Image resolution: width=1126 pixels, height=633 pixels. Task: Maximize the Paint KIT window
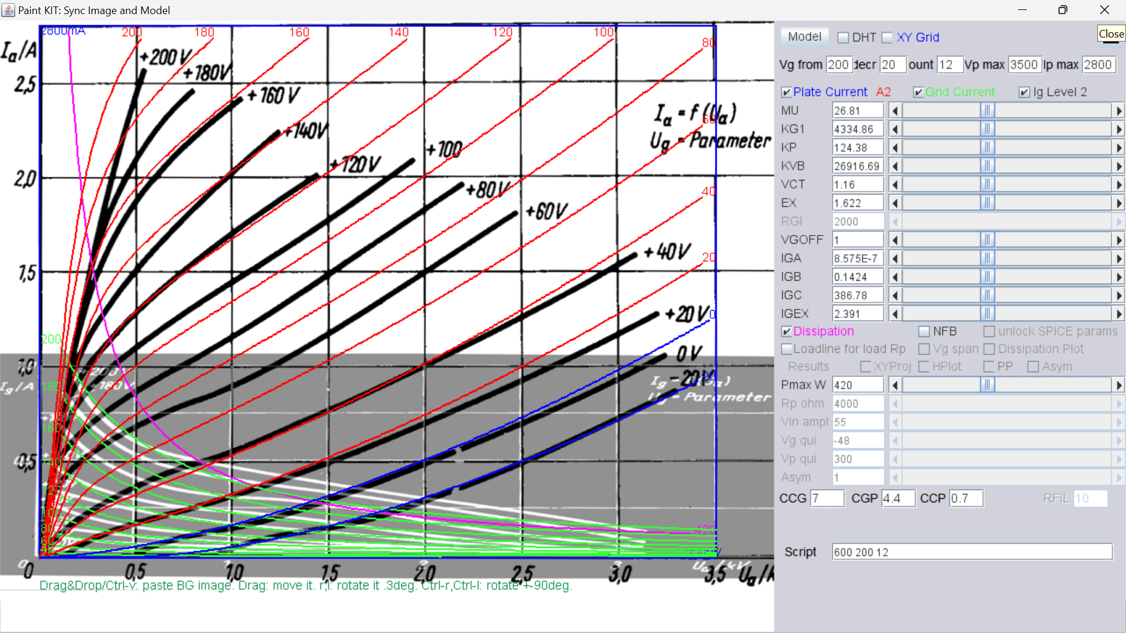click(1063, 10)
